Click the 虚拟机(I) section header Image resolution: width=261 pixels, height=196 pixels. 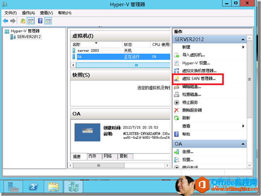click(120, 36)
